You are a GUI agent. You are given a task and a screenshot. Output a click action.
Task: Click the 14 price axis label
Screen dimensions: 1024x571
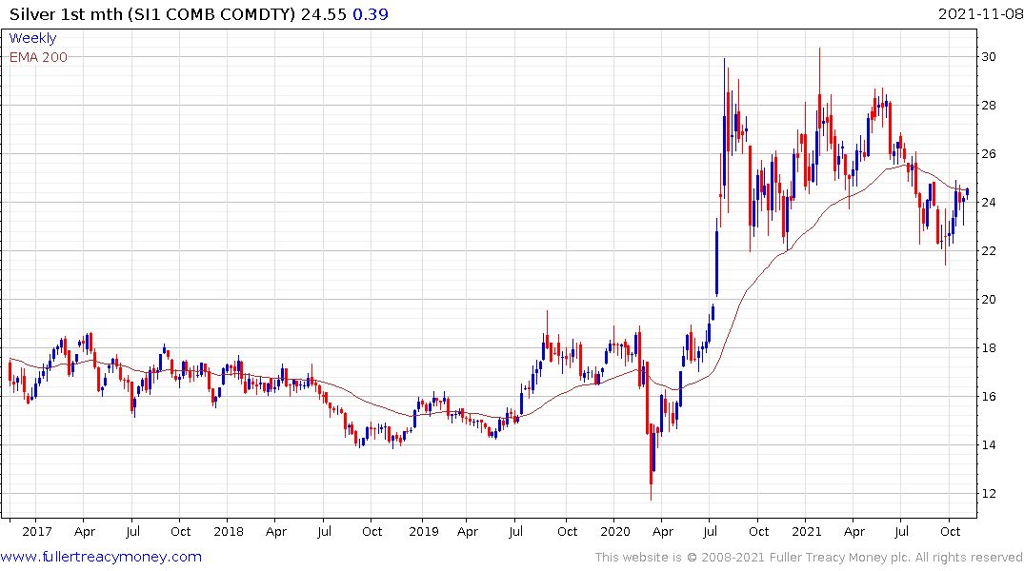coord(989,445)
